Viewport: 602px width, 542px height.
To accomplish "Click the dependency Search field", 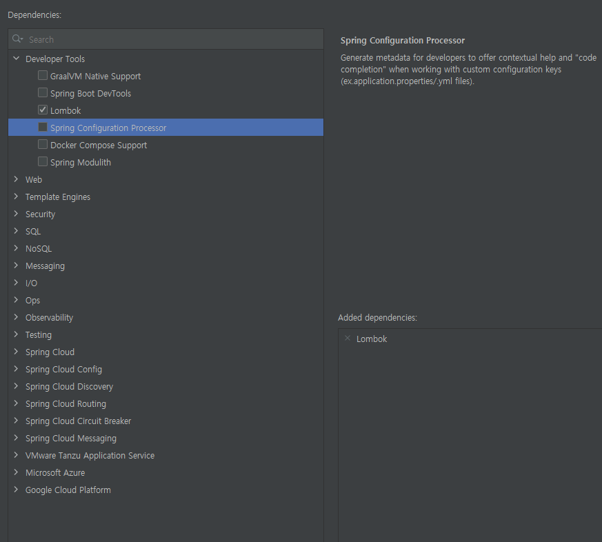I will 166,39.
